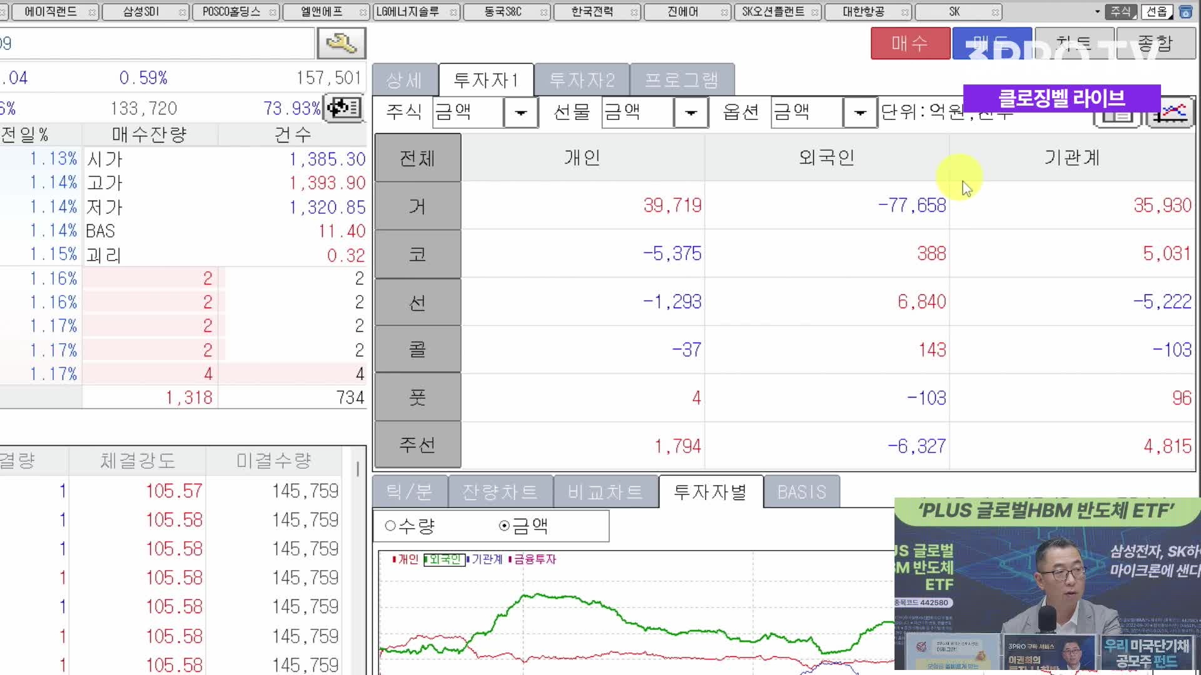Close the LG에너지솔루 stock tab
Image resolution: width=1201 pixels, height=675 pixels.
(454, 12)
